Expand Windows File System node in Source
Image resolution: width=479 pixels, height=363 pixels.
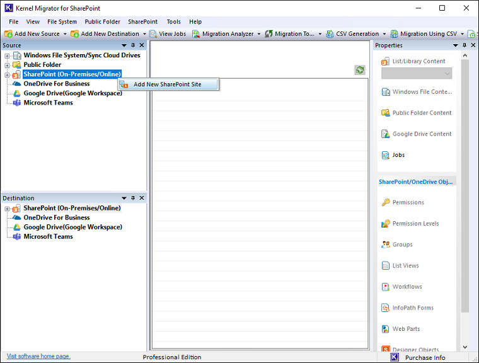7,56
